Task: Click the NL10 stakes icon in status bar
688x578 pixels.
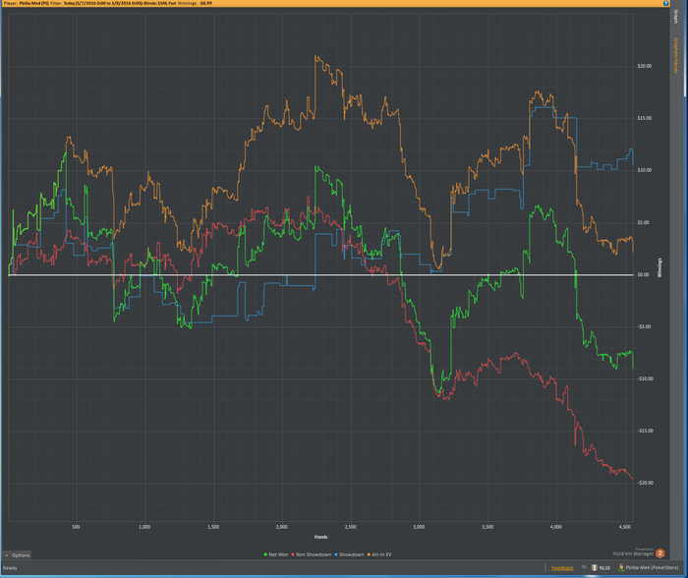Action: click(595, 568)
